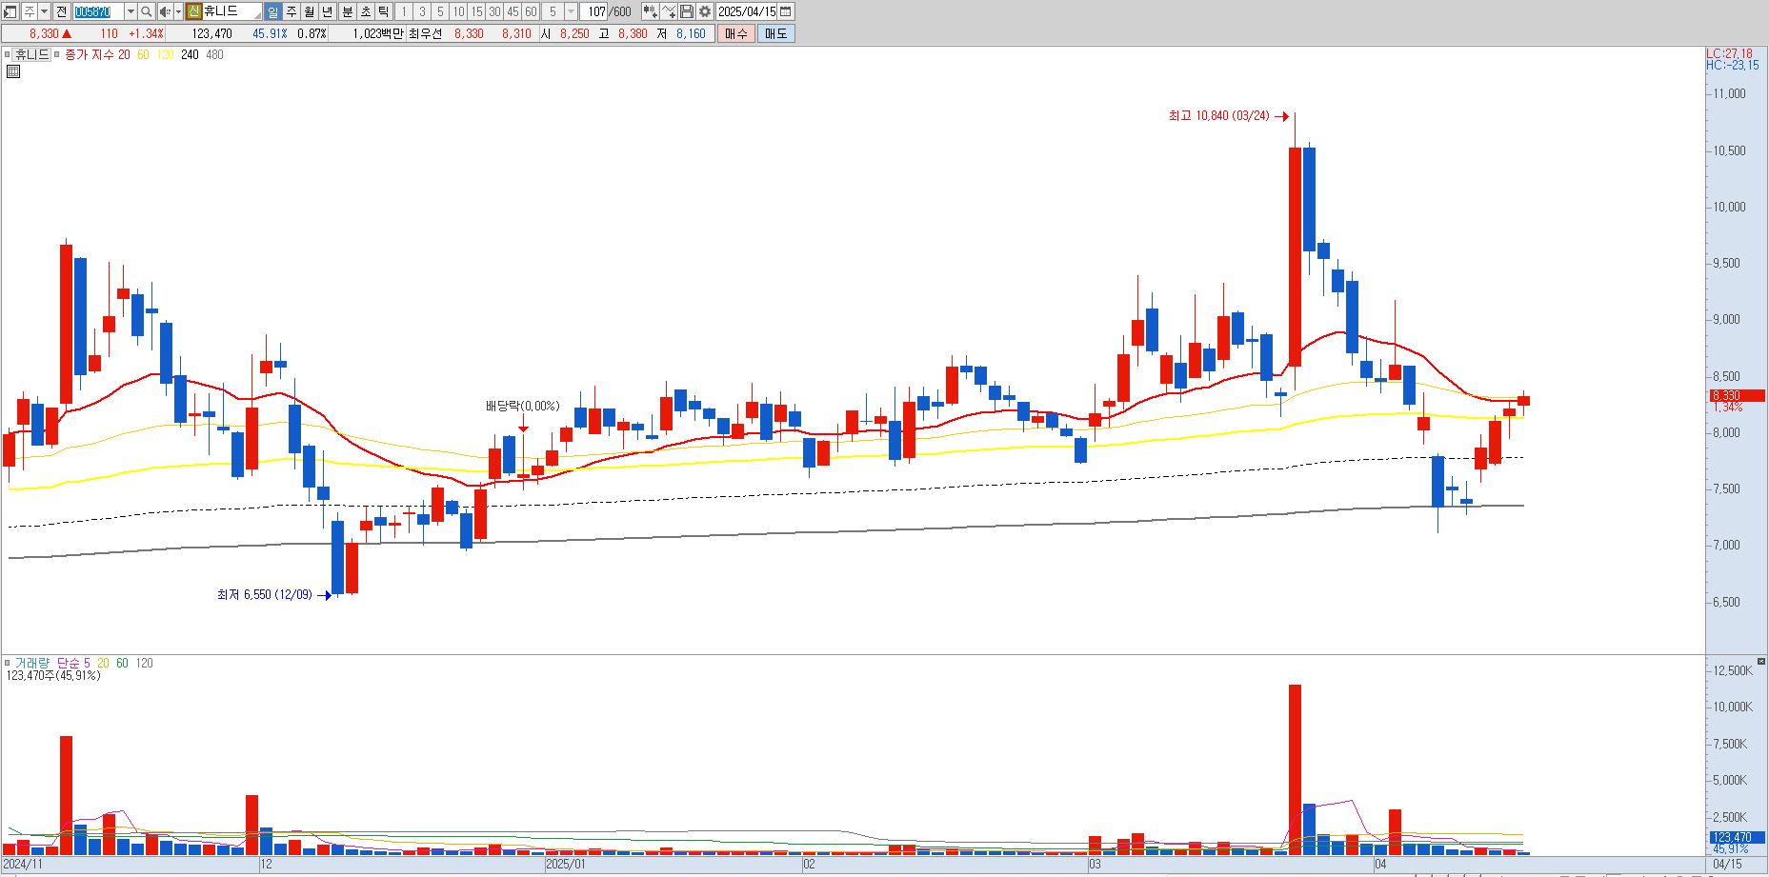Switch chart to minute 분 period

click(x=347, y=11)
